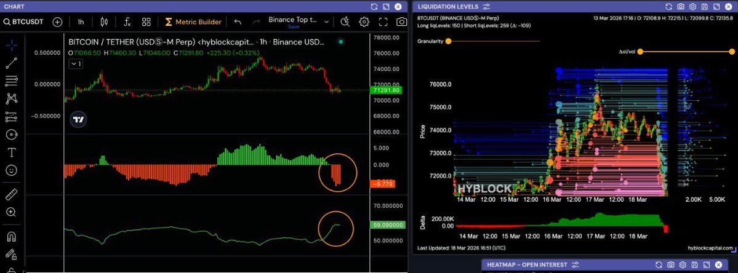The image size is (738, 273).
Task: Select the text annotation tool
Action: click(11, 152)
